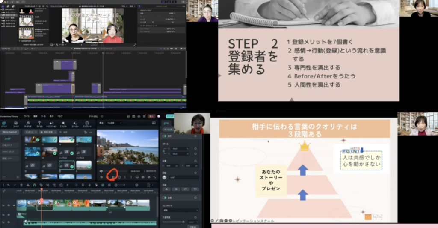Open the Titles tab in Filmora
438x228 pixels.
click(x=39, y=124)
